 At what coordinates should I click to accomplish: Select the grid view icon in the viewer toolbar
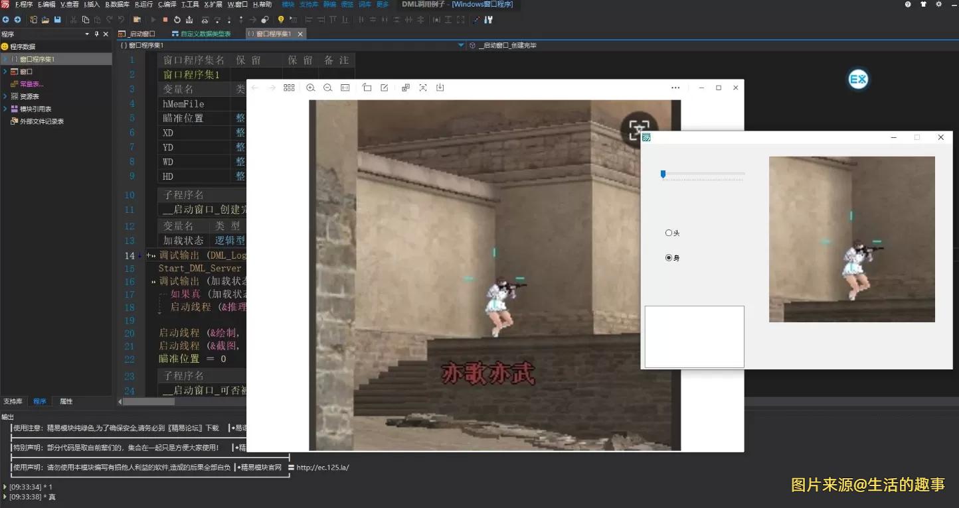pyautogui.click(x=289, y=88)
